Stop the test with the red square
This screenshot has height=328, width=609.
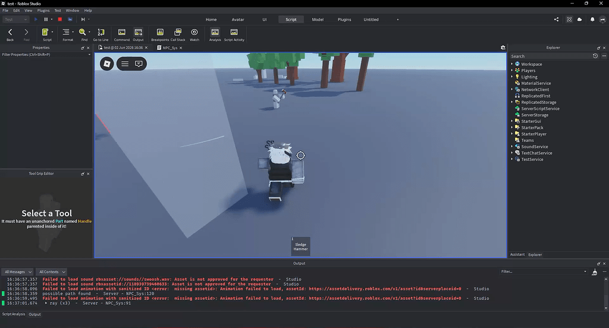[60, 20]
